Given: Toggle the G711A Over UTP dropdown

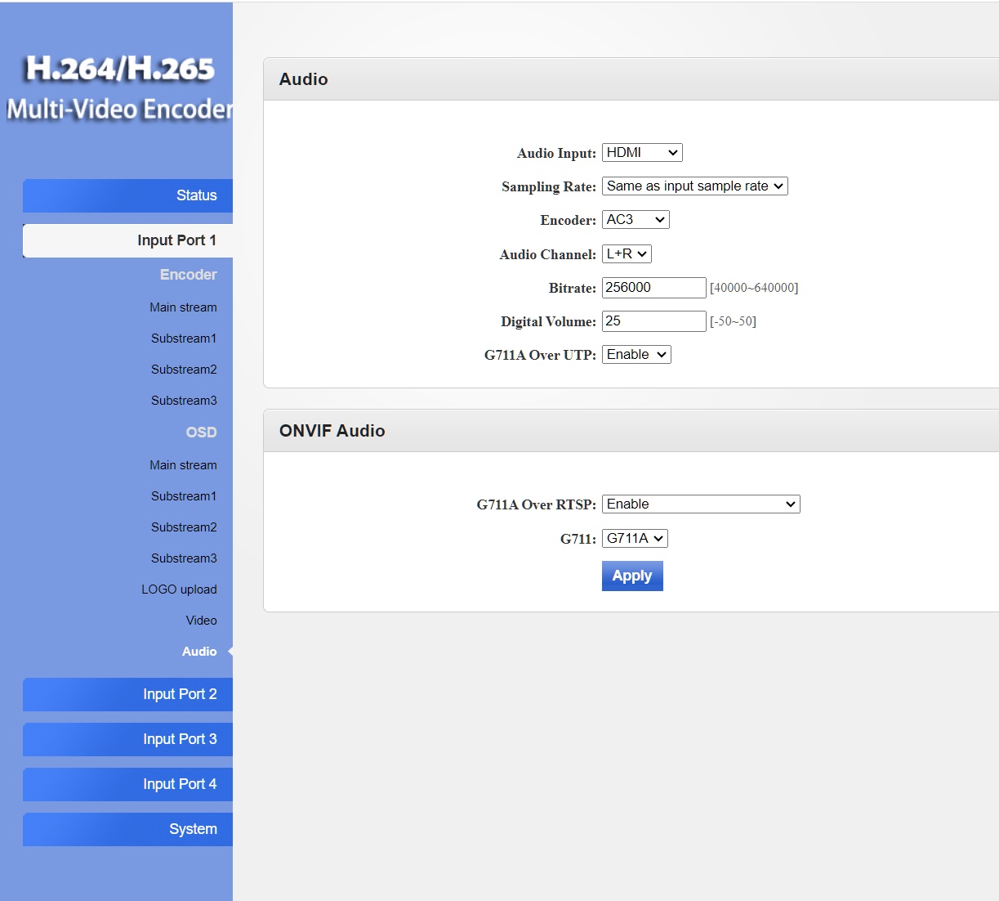Looking at the screenshot, I should (636, 355).
